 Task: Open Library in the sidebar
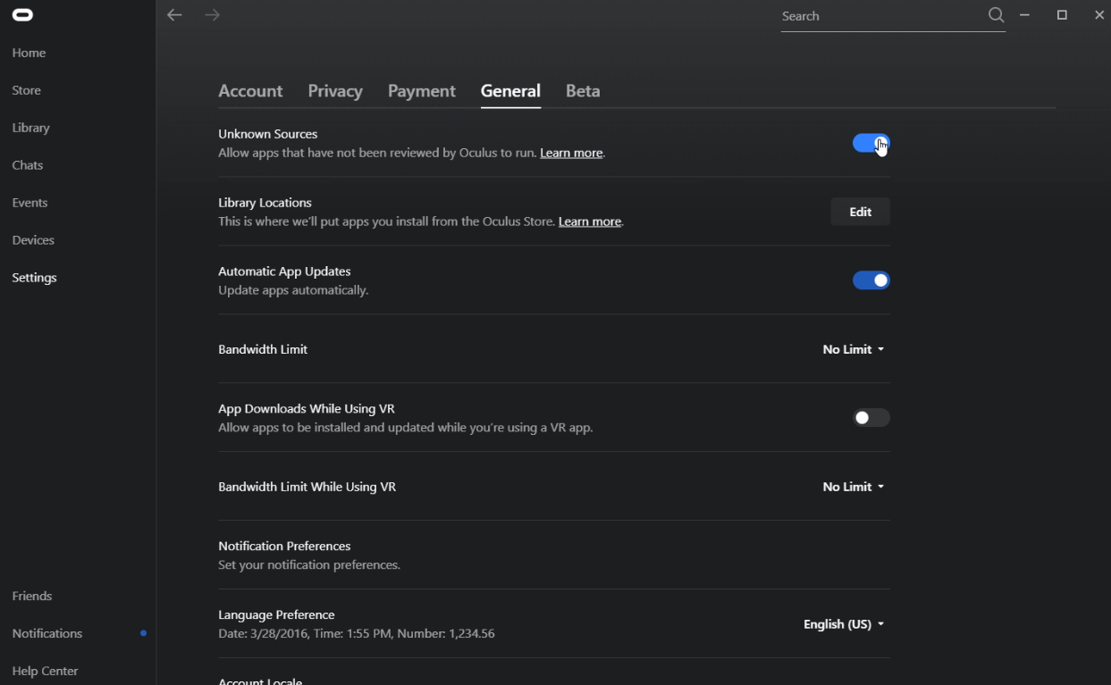click(31, 128)
